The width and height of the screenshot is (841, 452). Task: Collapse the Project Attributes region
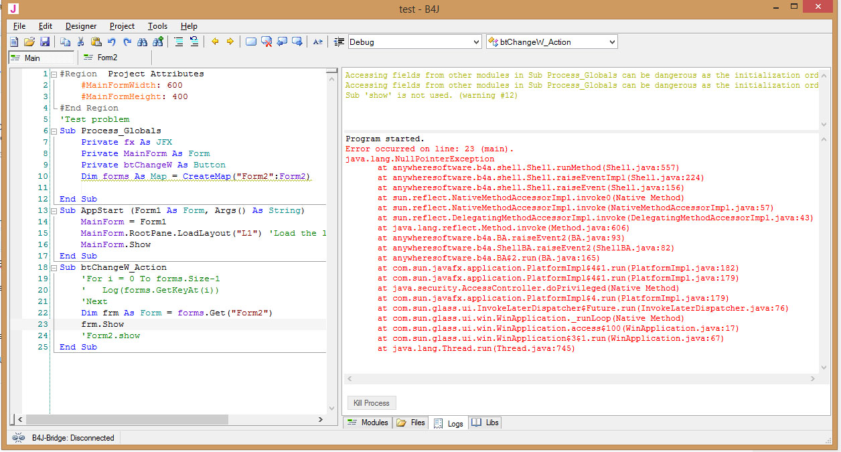click(x=54, y=74)
